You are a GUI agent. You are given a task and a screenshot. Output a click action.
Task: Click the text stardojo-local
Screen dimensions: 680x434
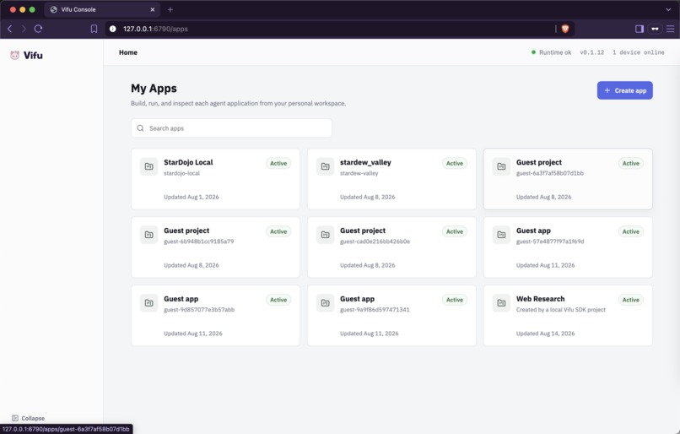[x=181, y=173]
